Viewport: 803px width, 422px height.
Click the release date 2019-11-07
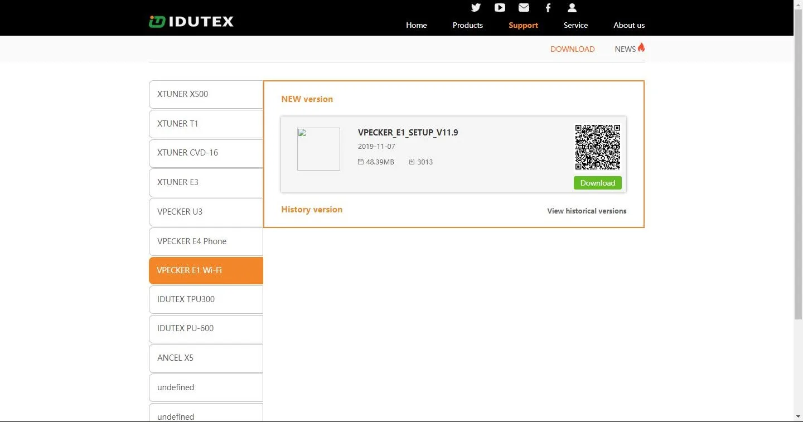376,147
